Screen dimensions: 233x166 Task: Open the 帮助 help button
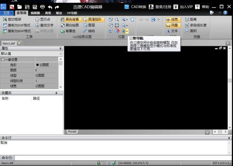202,7
